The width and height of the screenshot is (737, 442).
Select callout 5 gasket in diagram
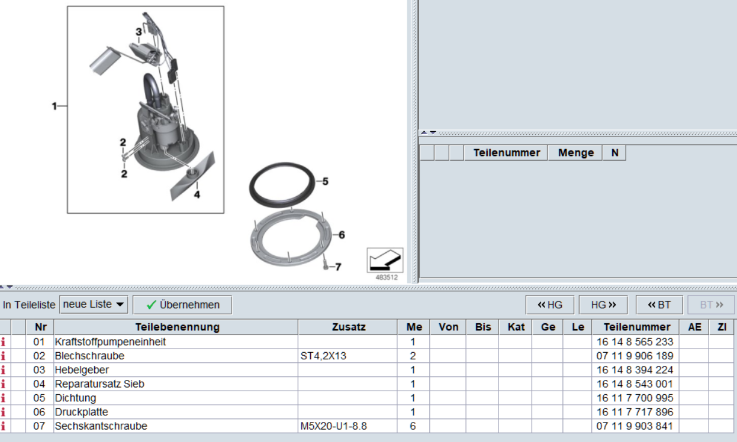[325, 181]
